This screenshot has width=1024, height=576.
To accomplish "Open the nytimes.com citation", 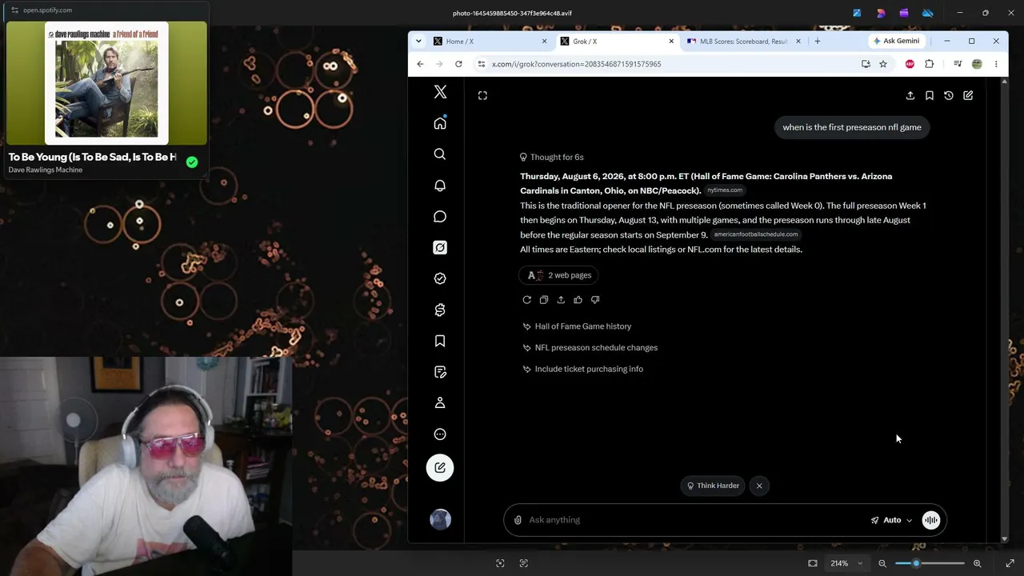I will point(725,190).
